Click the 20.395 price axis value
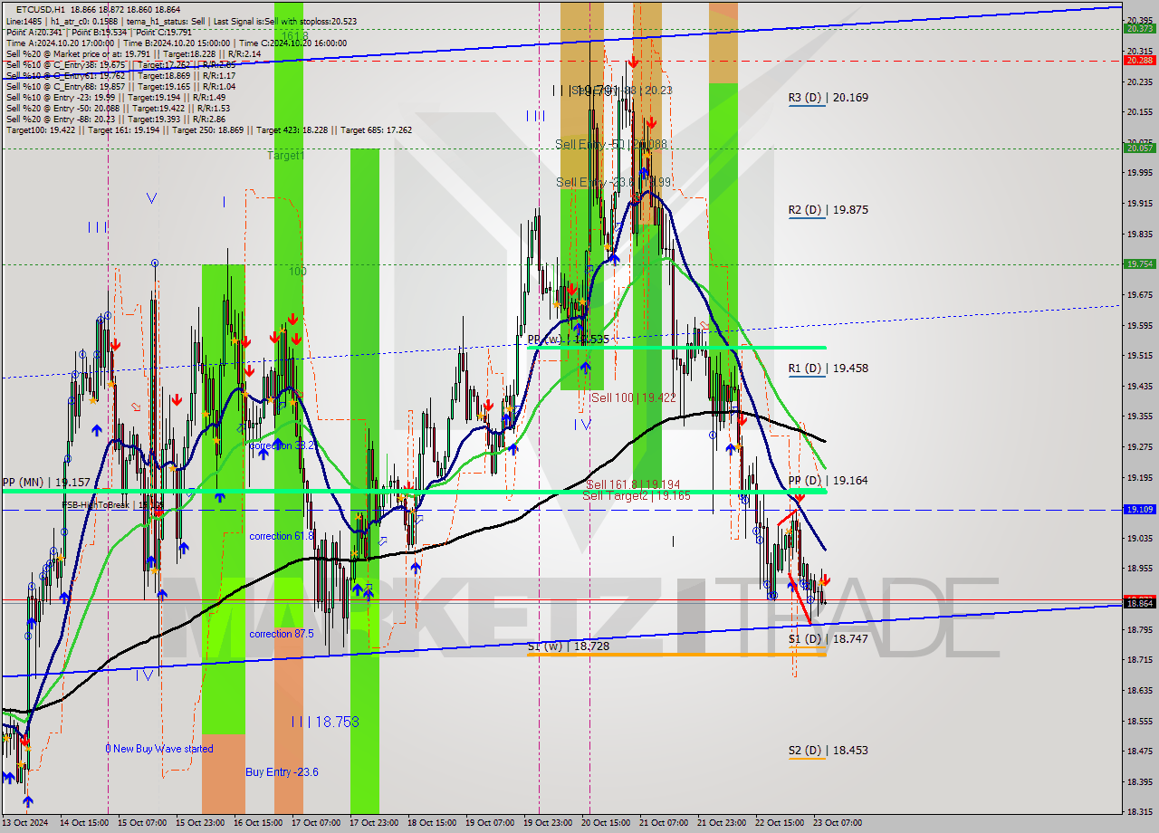The height and width of the screenshot is (833, 1159). 1139,20
